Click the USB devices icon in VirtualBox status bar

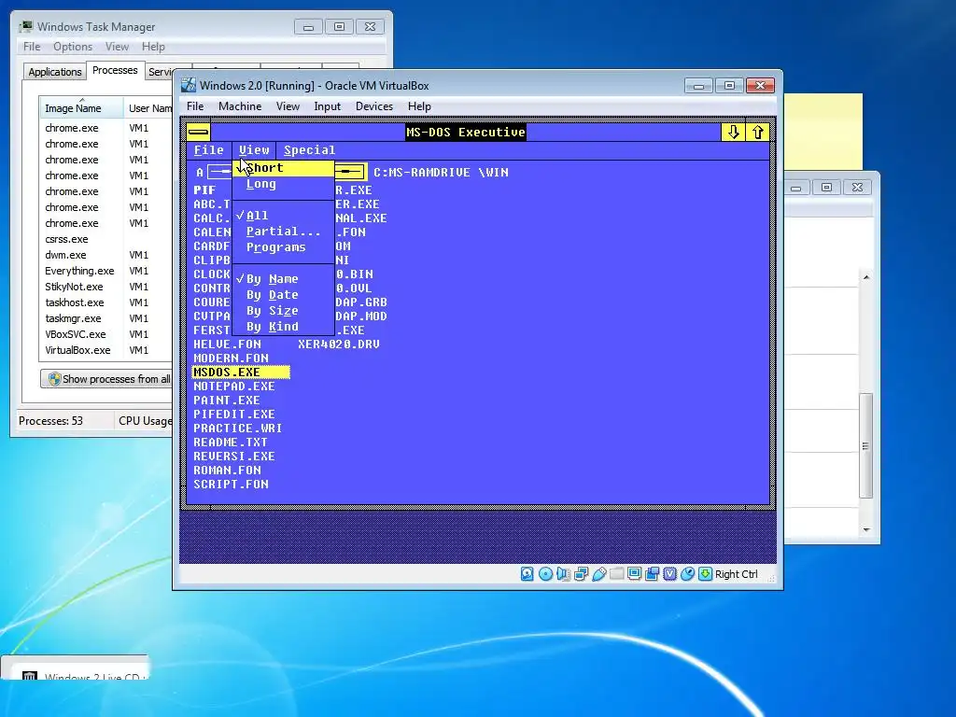[598, 574]
